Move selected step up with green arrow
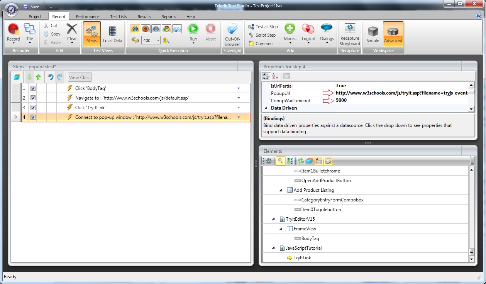Image resolution: width=486 pixels, height=284 pixels. 38,77
